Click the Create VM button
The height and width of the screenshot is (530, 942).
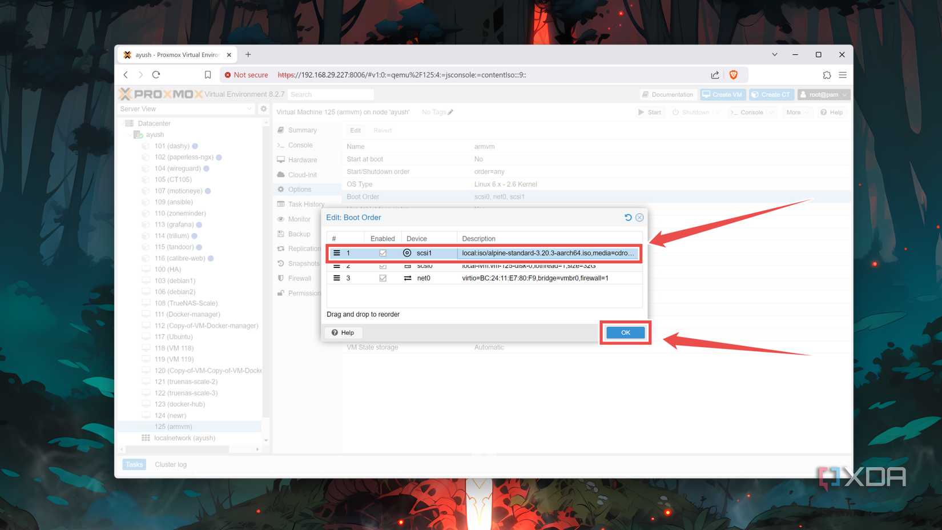coord(722,95)
